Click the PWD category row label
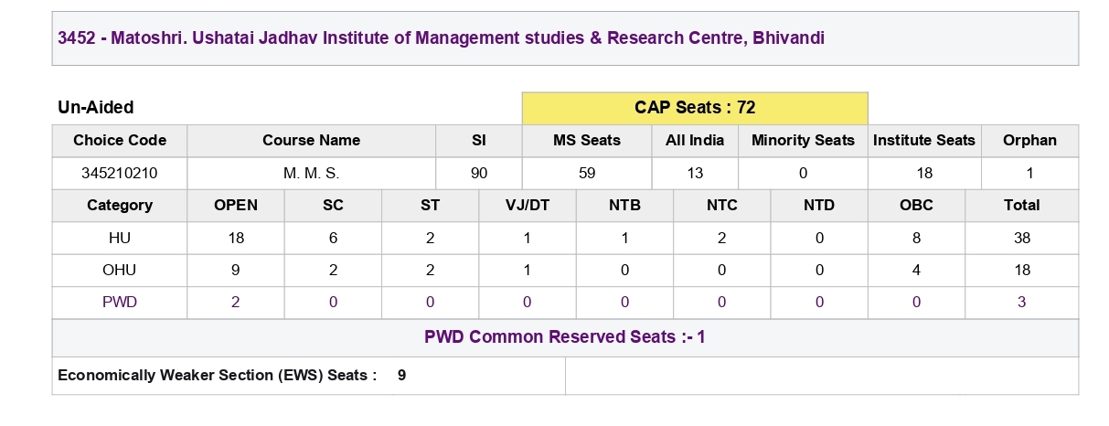The height and width of the screenshot is (426, 1109). coord(120,303)
